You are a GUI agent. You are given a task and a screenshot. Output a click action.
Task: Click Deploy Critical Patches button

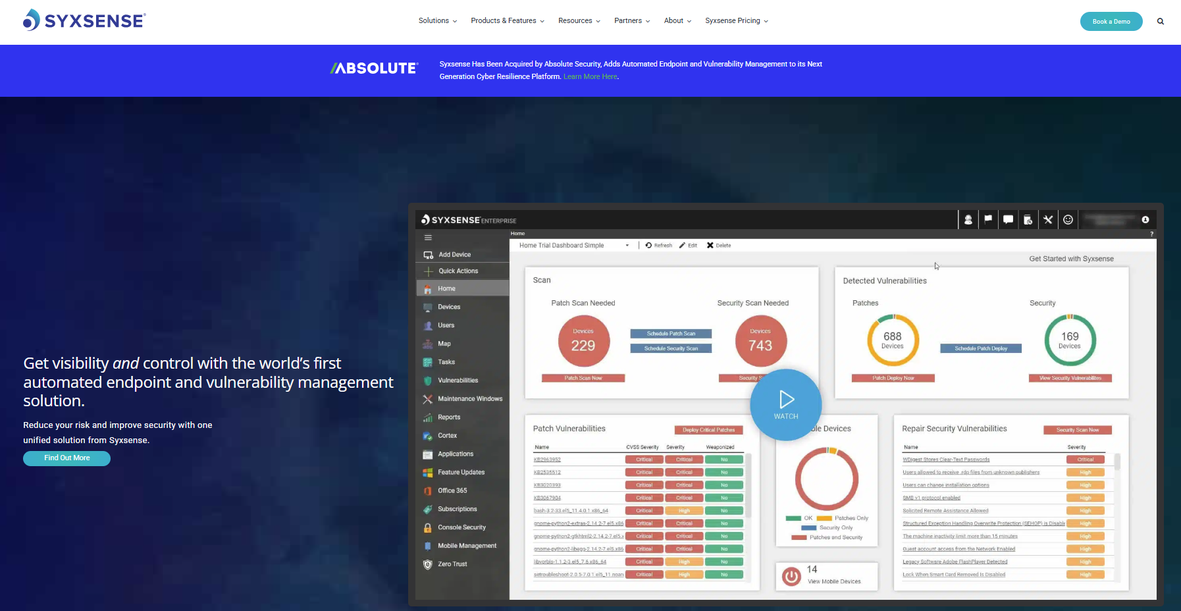(708, 430)
